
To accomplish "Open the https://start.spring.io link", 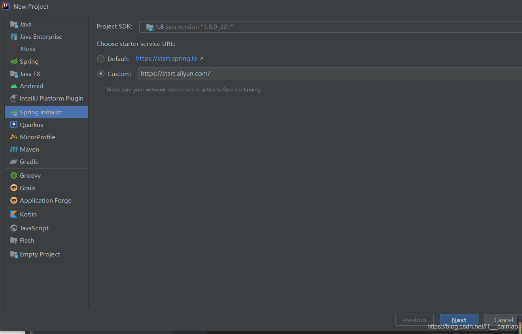I will point(166,59).
